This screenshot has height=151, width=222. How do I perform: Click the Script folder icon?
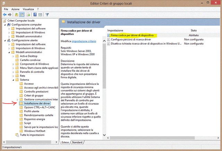[x=21, y=123]
